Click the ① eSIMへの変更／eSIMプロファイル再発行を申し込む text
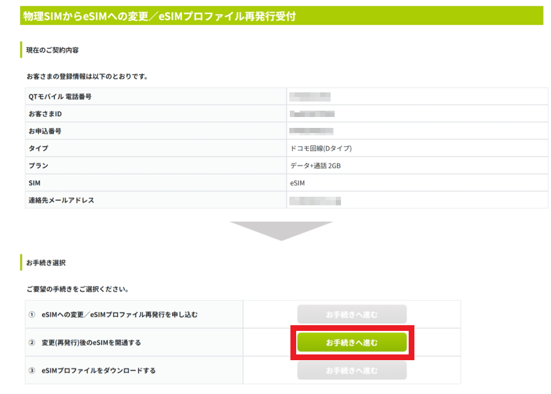 tap(113, 314)
